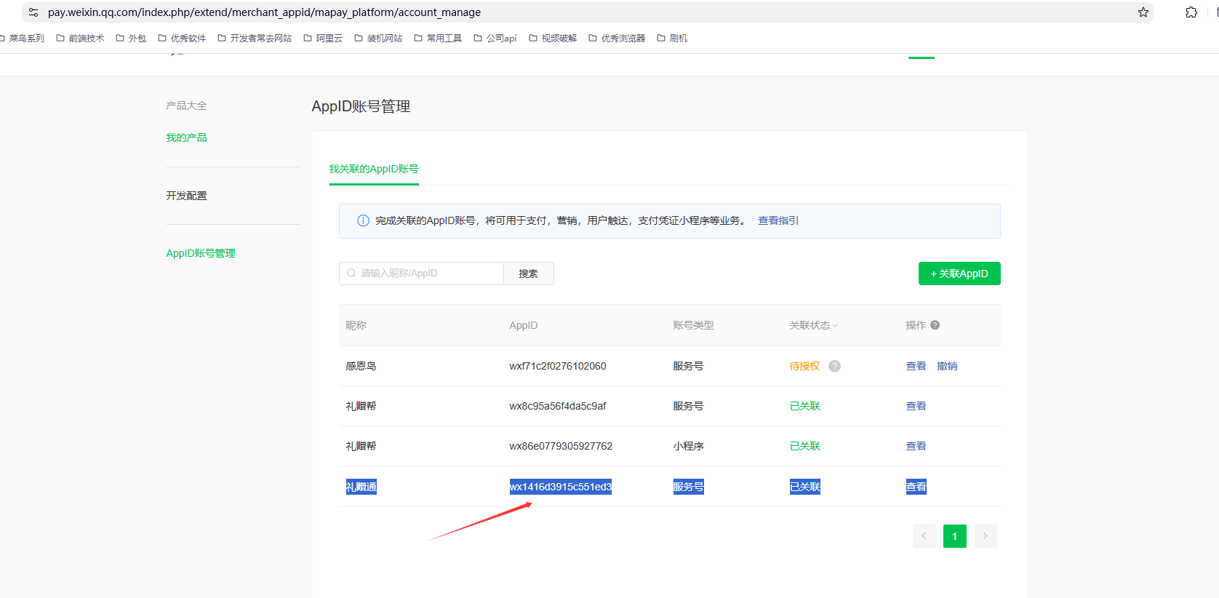Viewport: 1219px width, 598px height.
Task: Click the 礼赠通 nickname cell
Action: pyautogui.click(x=361, y=487)
